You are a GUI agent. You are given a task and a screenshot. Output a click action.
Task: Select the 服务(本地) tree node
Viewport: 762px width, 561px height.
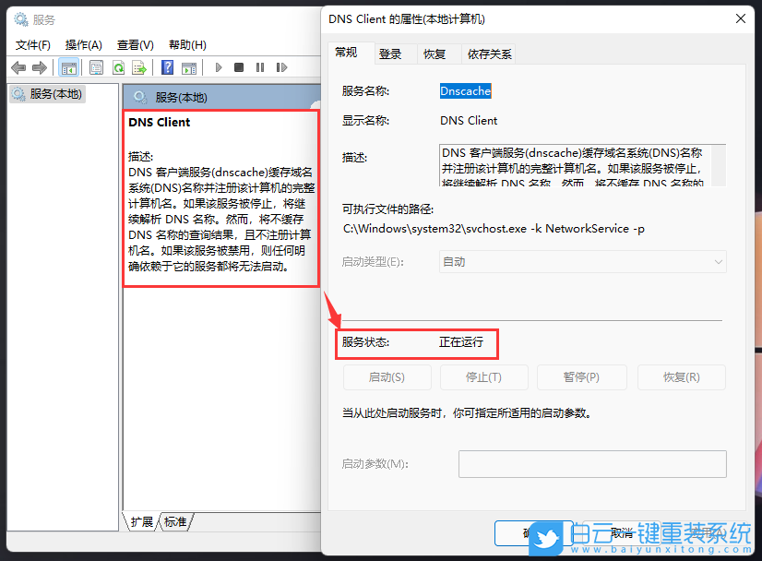57,93
